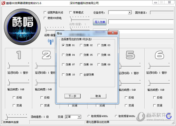This screenshot has width=176, height=126.
Task: Open the 变调 正常 dropdown
Action: pos(79,117)
